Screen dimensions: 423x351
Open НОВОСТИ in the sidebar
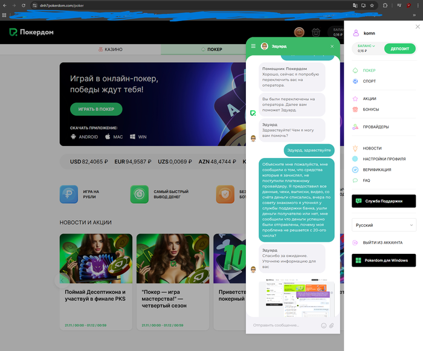coord(372,148)
